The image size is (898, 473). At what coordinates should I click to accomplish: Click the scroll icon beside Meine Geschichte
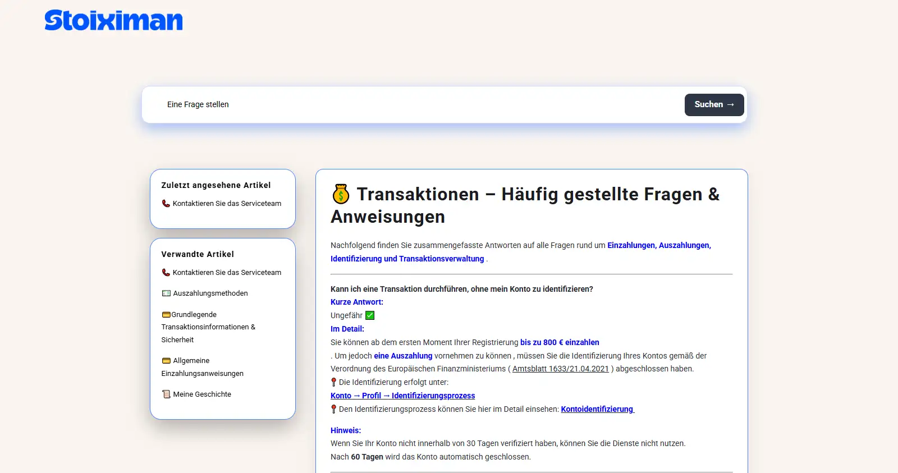click(x=166, y=394)
